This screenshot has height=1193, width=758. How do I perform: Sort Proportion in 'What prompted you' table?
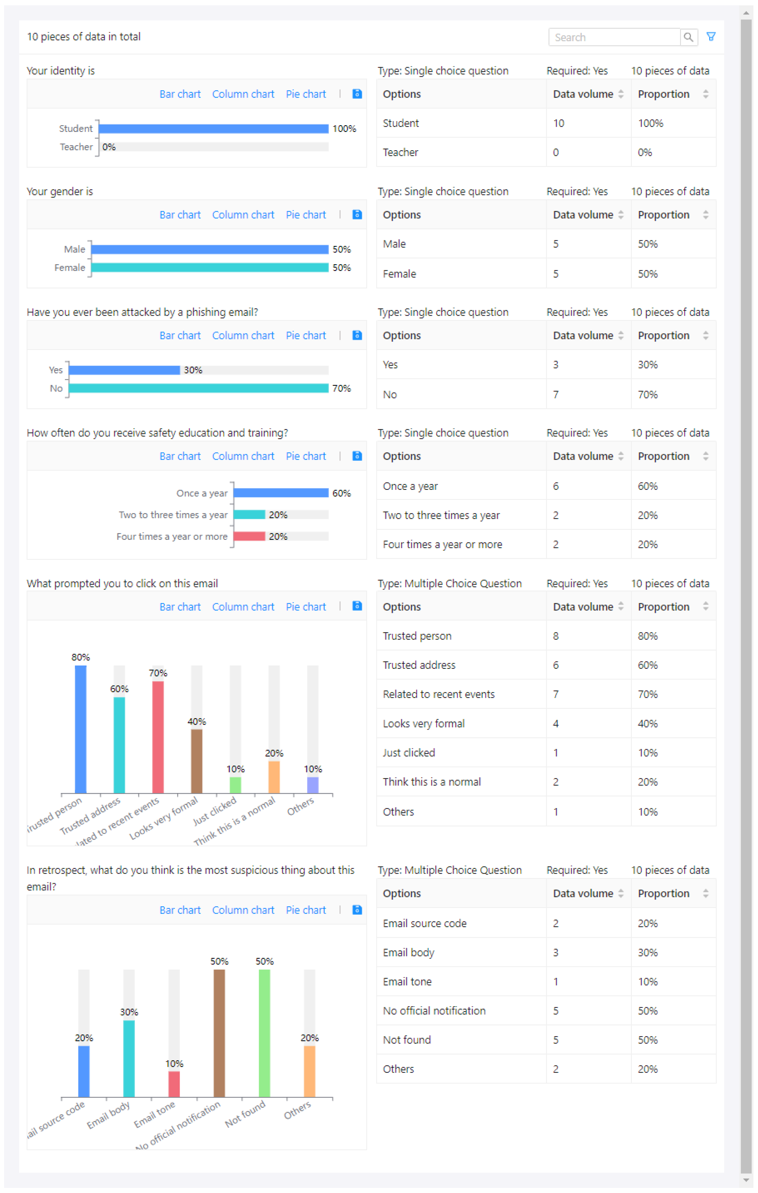[x=705, y=606]
